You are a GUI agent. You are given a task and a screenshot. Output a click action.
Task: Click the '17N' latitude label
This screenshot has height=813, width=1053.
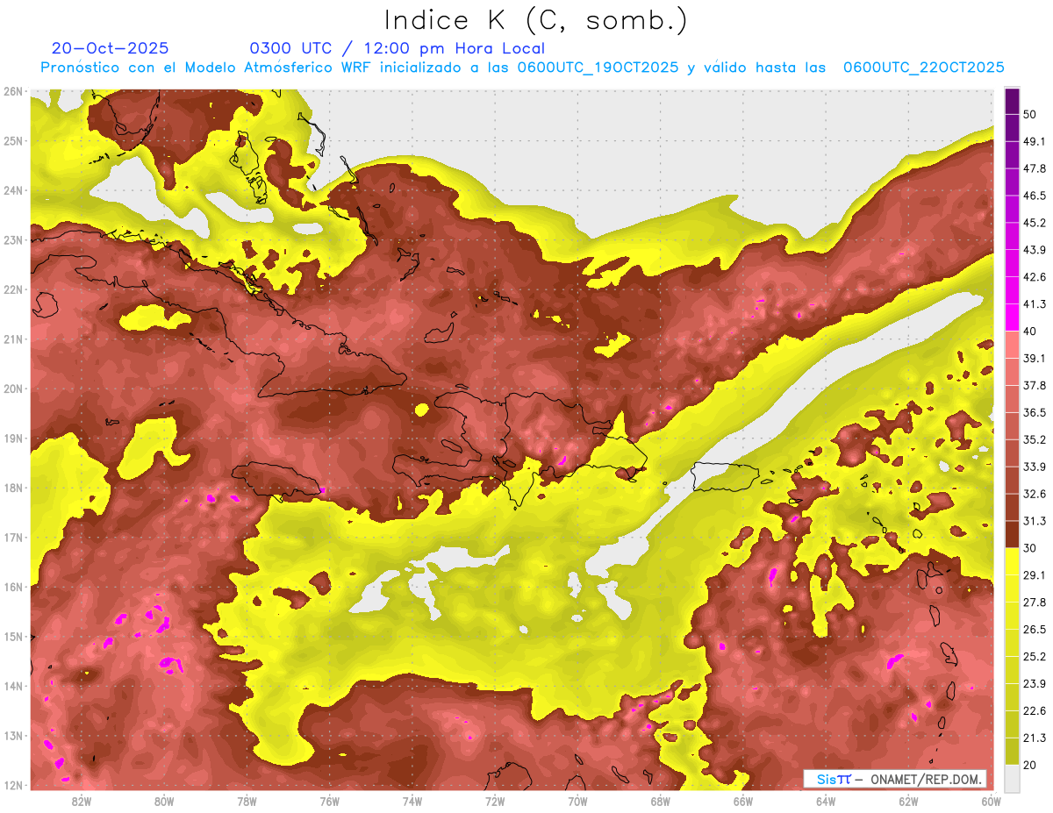pos(13,538)
